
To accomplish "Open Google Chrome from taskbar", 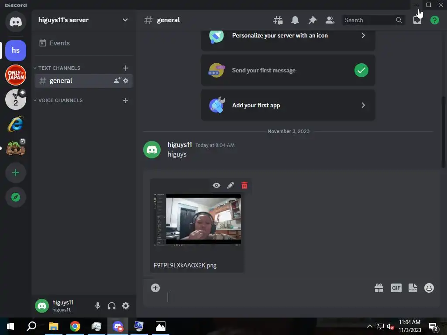I will pos(75,326).
